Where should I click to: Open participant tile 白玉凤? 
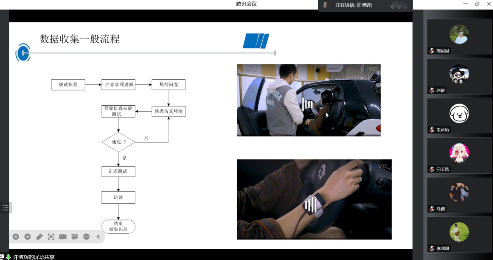click(459, 155)
